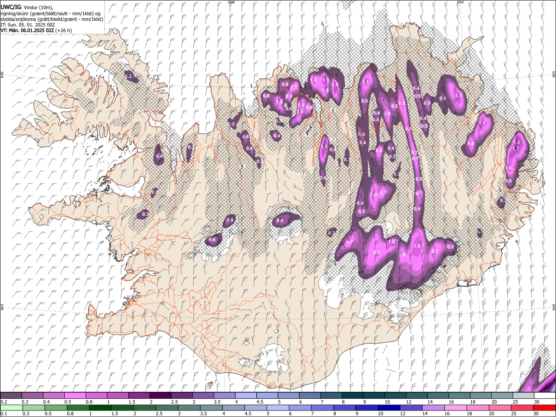Select the dark teal 8 swatch in the snow scale

pos(352,396)
